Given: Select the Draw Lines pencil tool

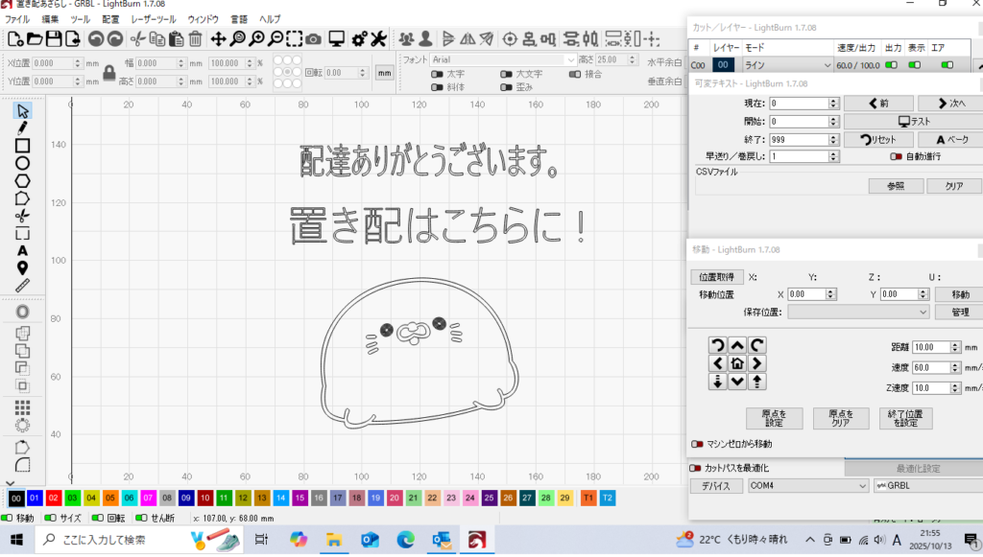Looking at the screenshot, I should click(x=22, y=128).
